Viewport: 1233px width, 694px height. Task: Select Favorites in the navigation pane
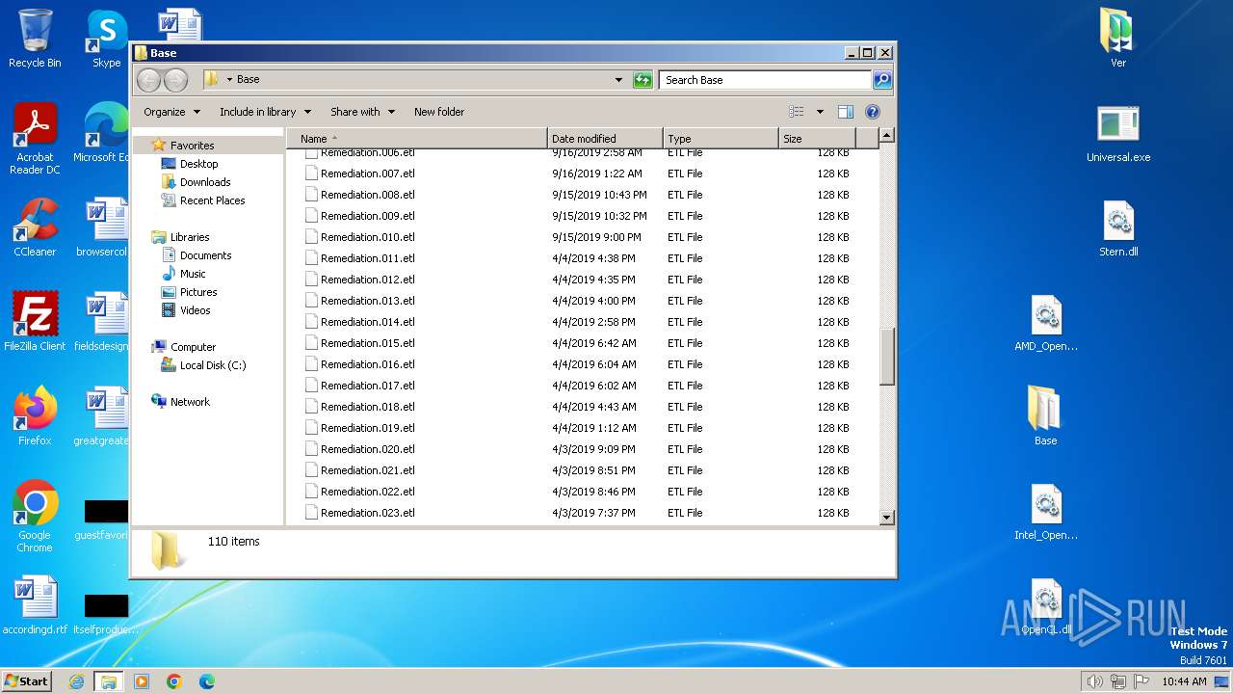(x=192, y=146)
